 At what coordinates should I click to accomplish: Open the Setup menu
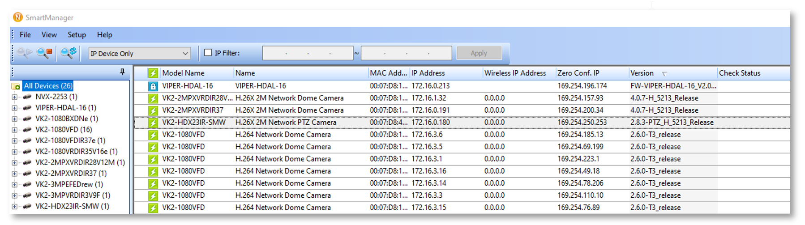click(x=77, y=35)
